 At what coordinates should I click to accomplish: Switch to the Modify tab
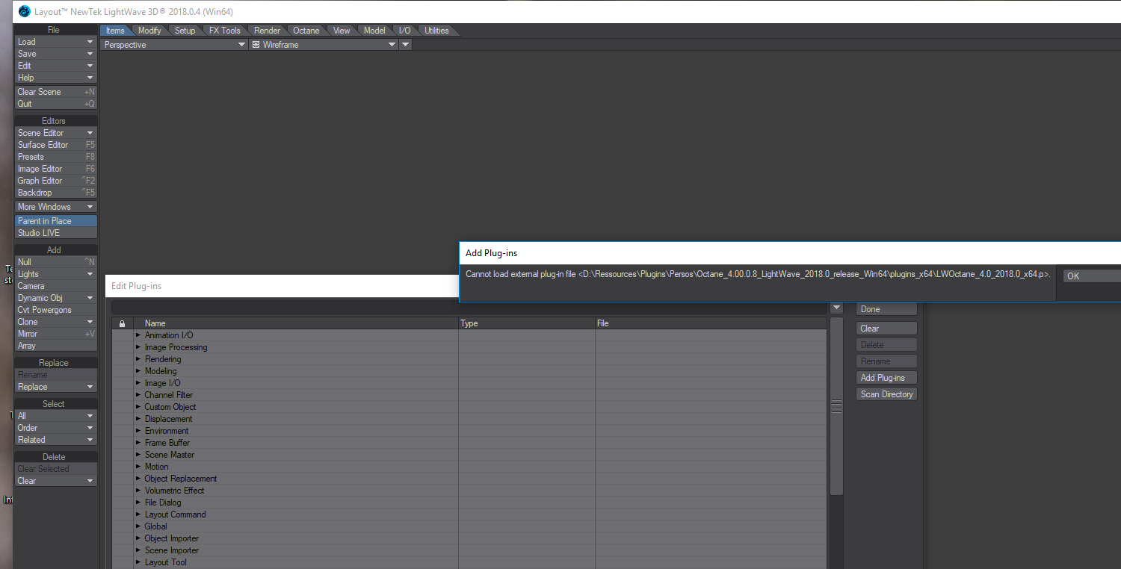[x=149, y=31]
